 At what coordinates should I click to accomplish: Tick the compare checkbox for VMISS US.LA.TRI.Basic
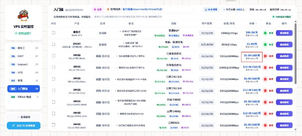(x=54, y=56)
